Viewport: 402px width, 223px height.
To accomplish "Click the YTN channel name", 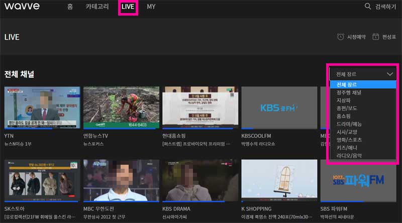I will [9, 136].
